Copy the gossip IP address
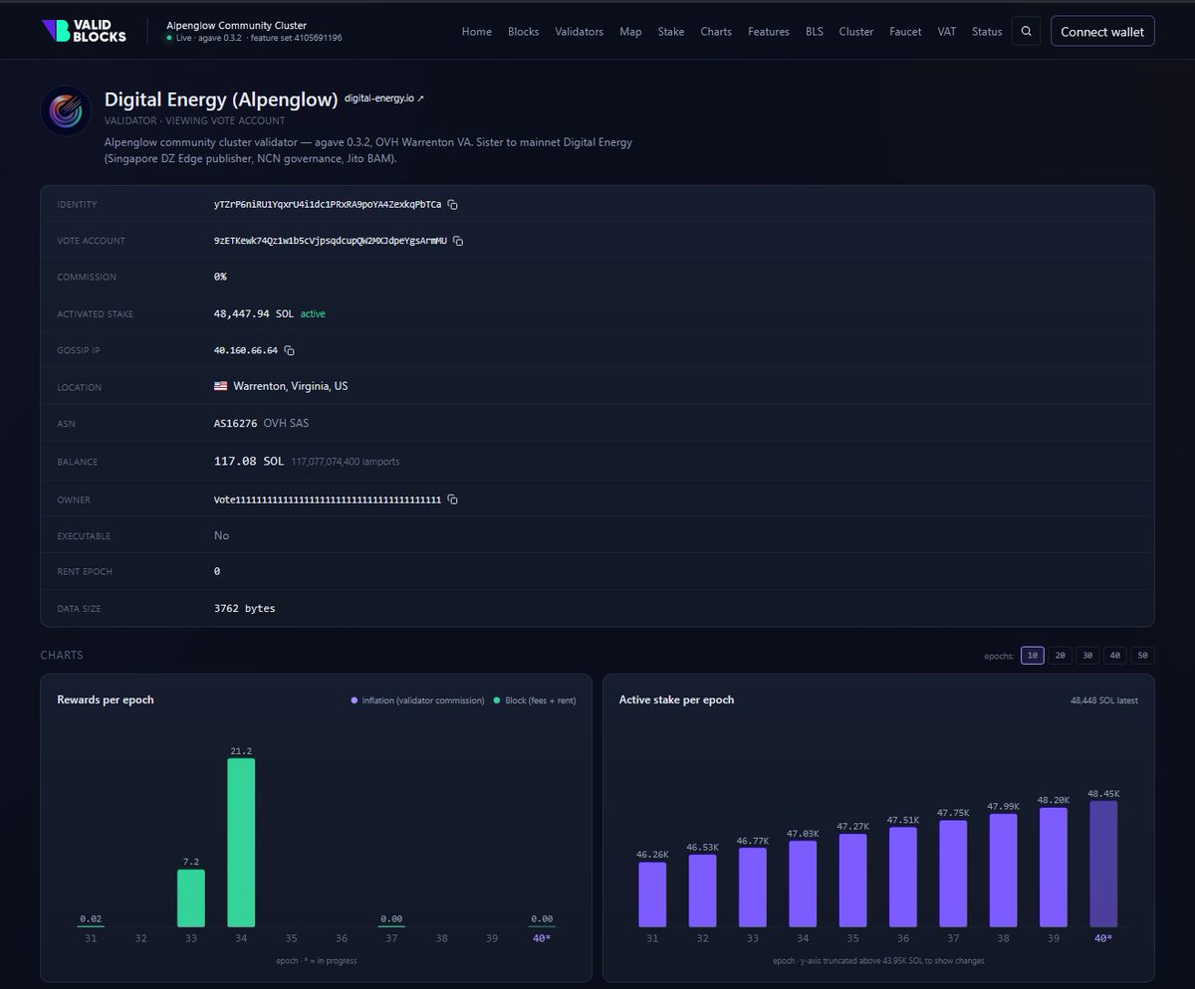 click(290, 350)
